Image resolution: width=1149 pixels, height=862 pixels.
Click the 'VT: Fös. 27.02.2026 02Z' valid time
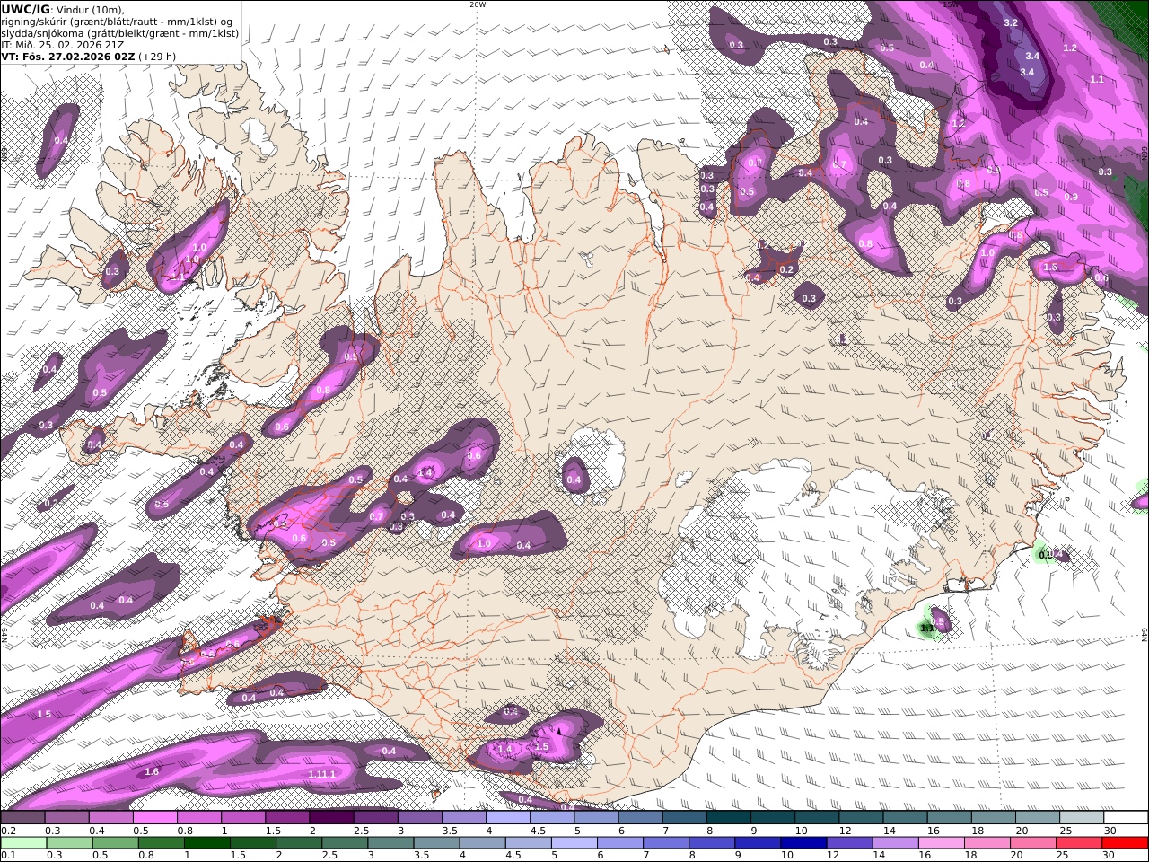point(68,56)
